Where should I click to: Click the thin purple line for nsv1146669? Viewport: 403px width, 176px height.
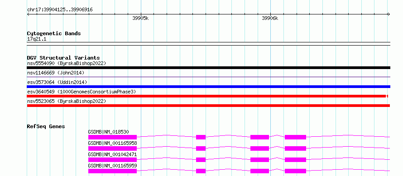(208, 77)
